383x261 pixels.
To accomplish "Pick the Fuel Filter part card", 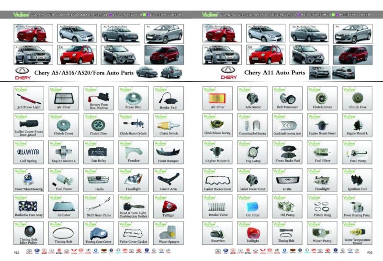I will pos(322,152).
